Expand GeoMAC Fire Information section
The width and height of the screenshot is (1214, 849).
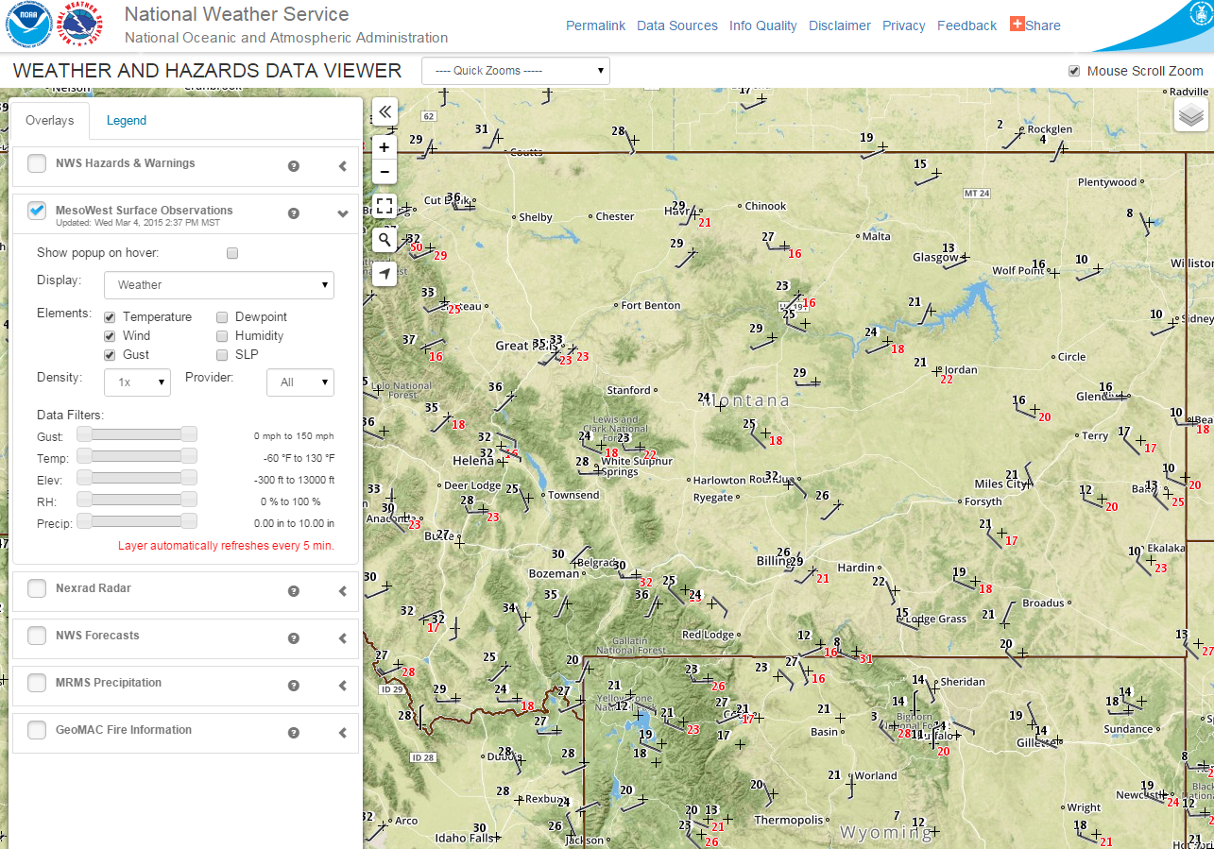pyautogui.click(x=343, y=733)
